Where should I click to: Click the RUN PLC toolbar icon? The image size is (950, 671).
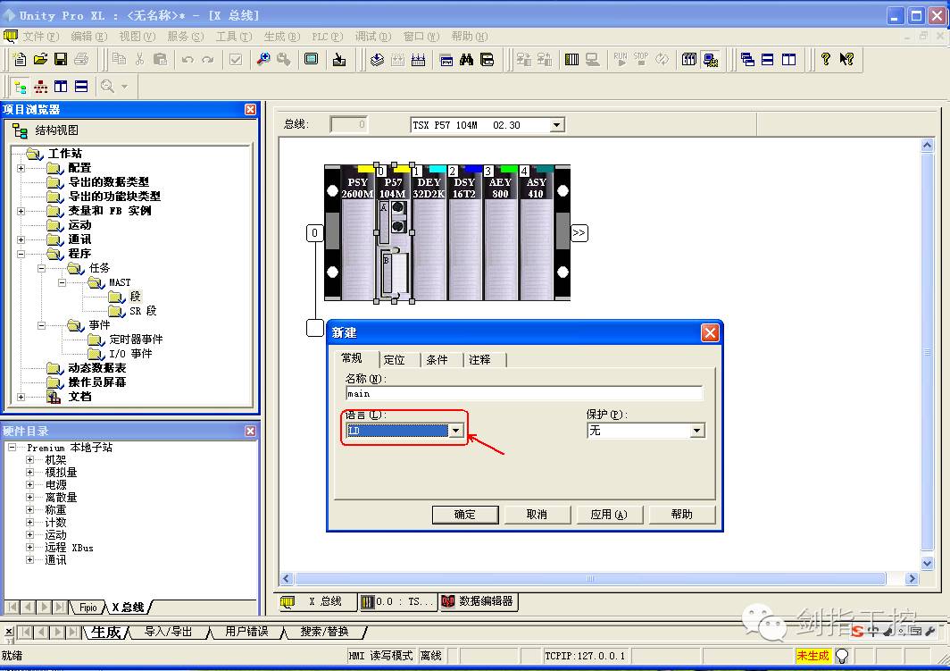[621, 59]
